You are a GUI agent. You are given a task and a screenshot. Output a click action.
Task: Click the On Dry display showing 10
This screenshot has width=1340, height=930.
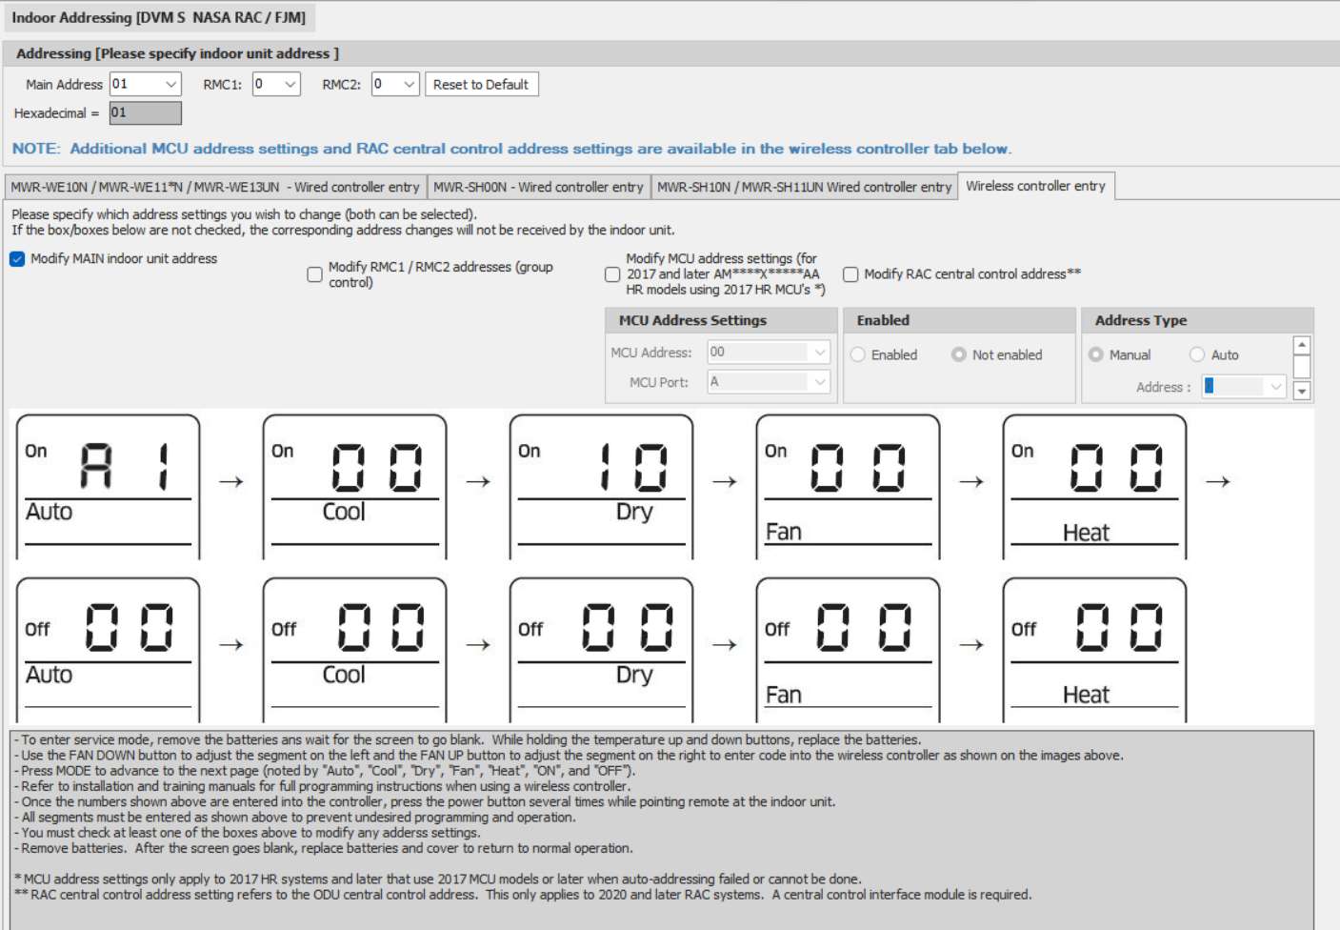[601, 486]
